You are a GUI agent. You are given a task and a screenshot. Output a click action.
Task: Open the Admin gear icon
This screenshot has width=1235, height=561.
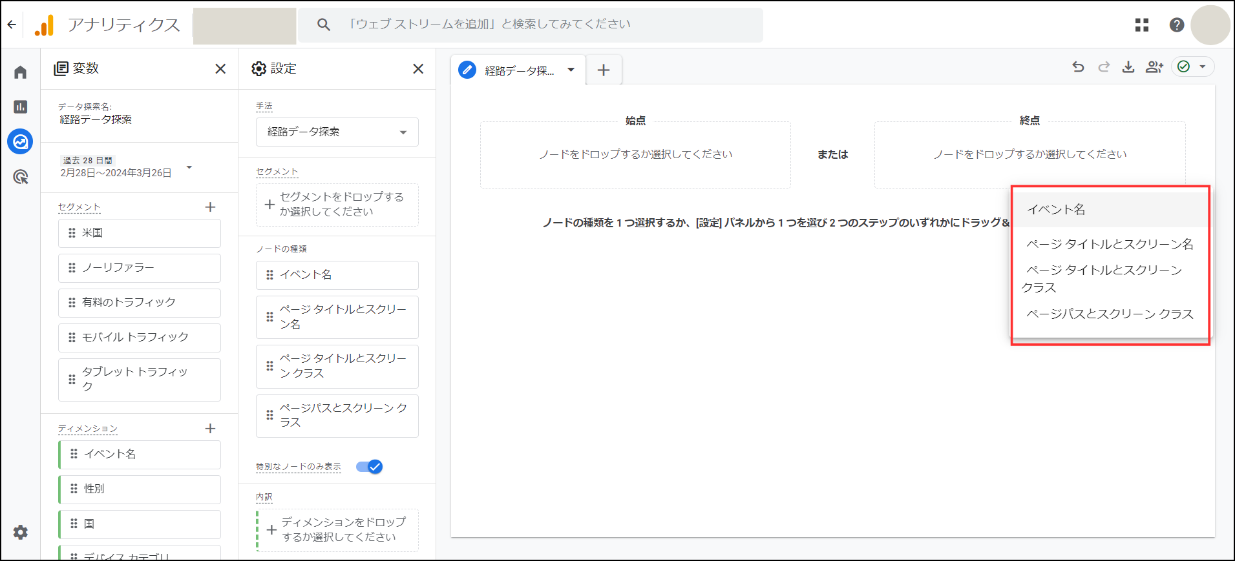pyautogui.click(x=21, y=532)
